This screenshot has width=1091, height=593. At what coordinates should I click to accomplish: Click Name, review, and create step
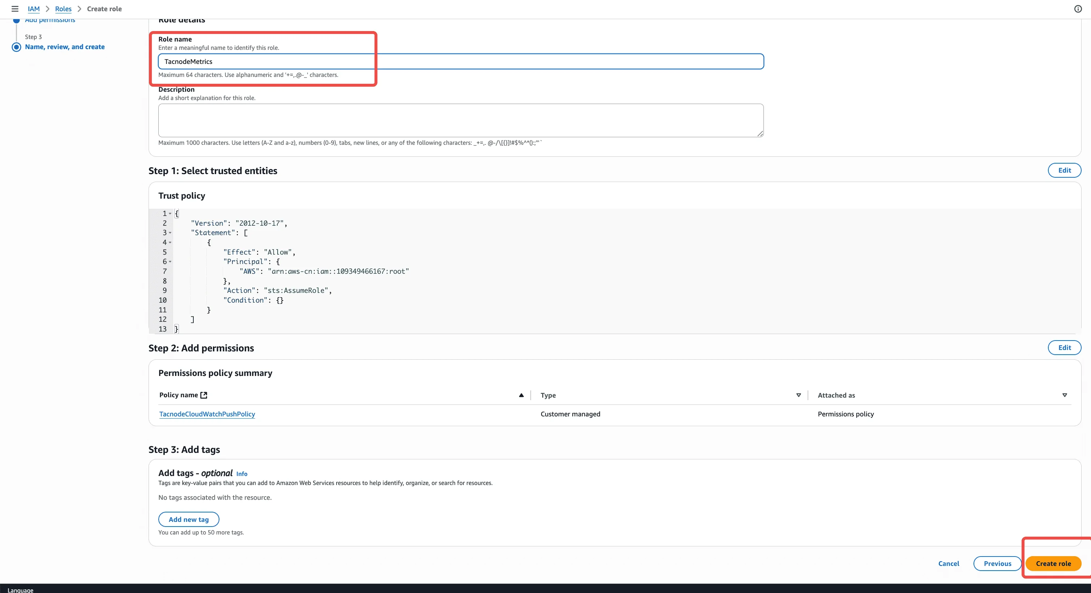click(65, 47)
